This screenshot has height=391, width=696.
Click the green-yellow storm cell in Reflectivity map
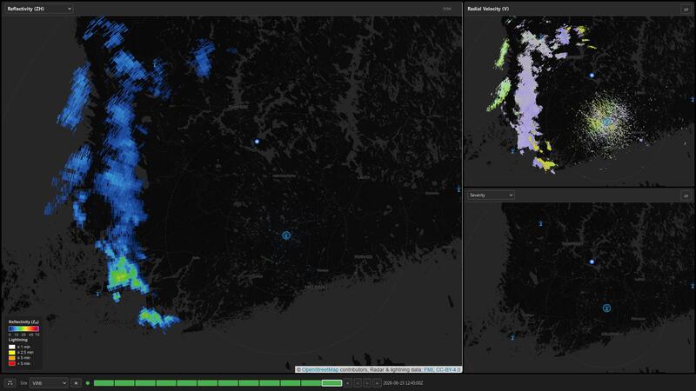click(121, 275)
